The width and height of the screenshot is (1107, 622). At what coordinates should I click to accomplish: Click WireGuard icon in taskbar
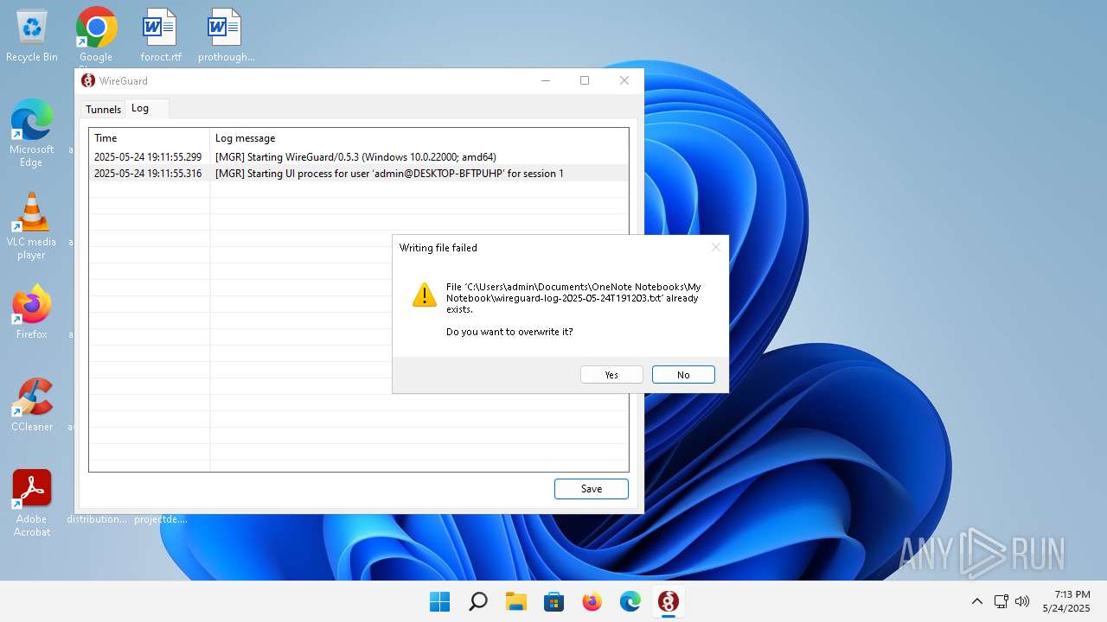tap(668, 601)
